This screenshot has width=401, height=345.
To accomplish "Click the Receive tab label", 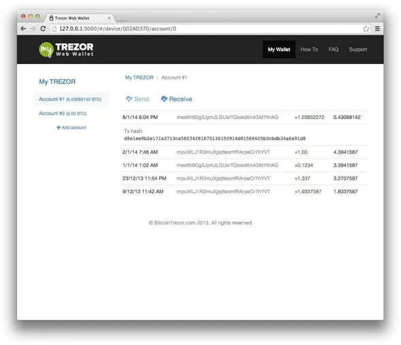I will coord(180,99).
